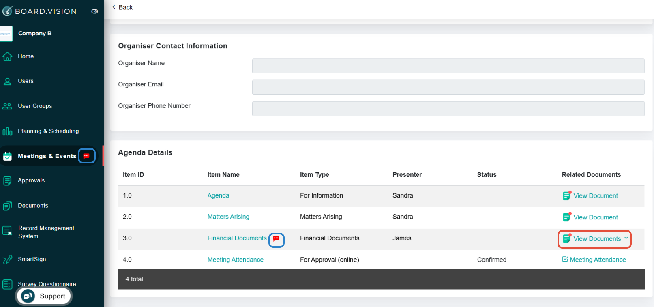Click document icon in Matters Arising row
This screenshot has width=654, height=307.
click(567, 217)
